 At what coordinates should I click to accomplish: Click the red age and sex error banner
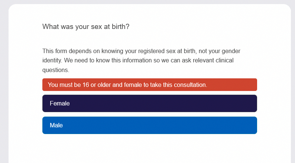coord(149,85)
